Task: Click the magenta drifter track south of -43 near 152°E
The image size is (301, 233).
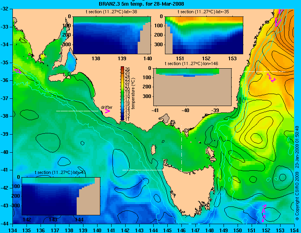Action: pos(264,213)
